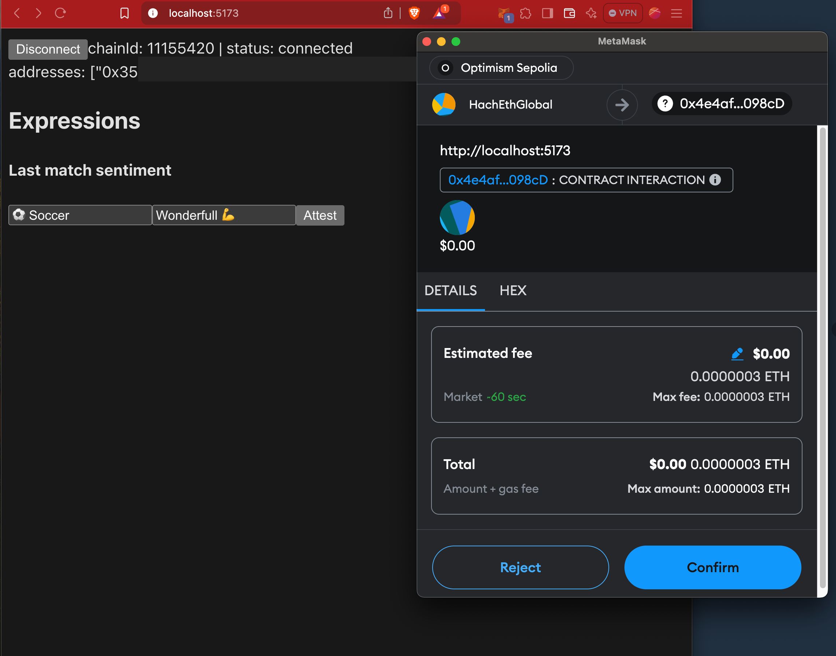Open the extensions puzzle icon
Image resolution: width=836 pixels, height=656 pixels.
[526, 13]
